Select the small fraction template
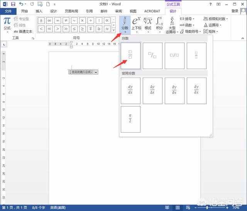 pos(196,56)
